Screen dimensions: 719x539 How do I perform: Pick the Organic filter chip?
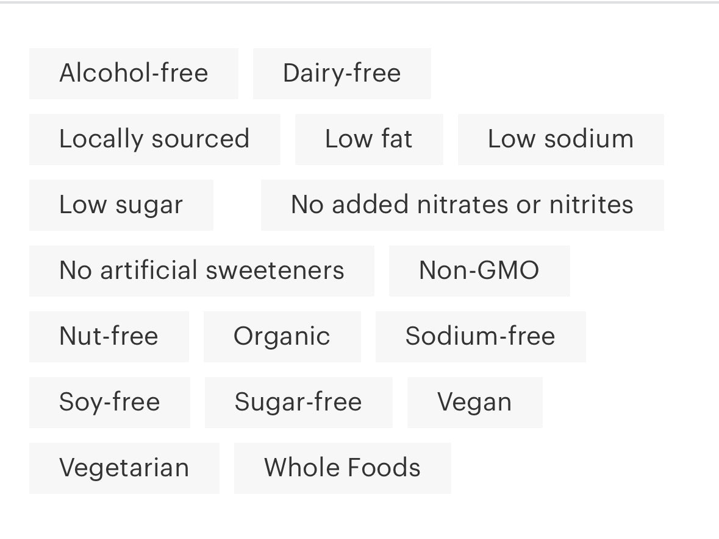point(282,337)
